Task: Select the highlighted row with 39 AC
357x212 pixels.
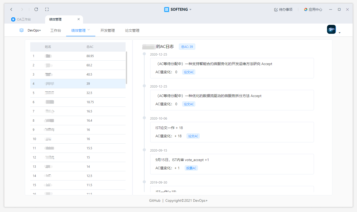Action: 78,84
